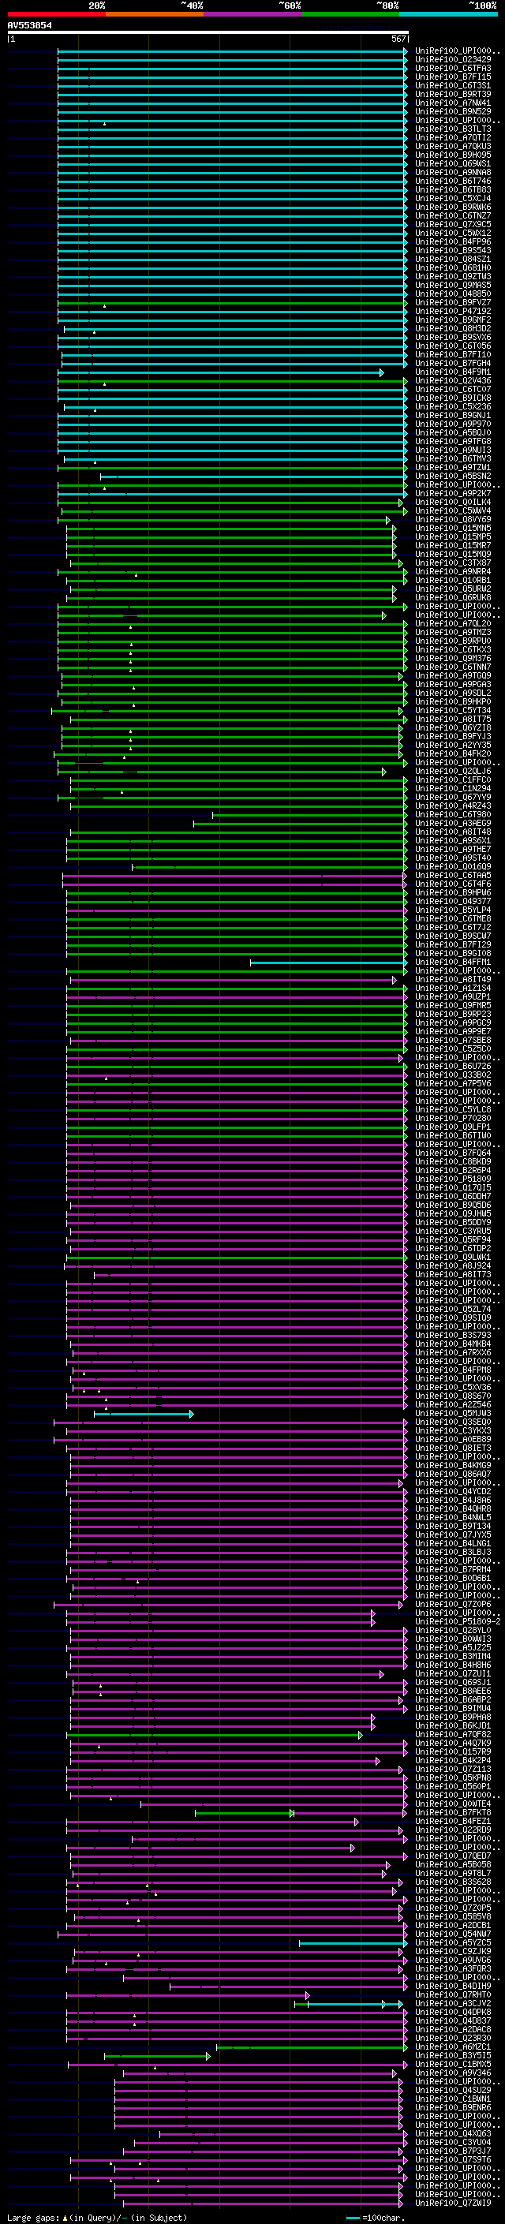This screenshot has height=2224, width=505.
Task: Click hit label UniRef100_B9H095
Action: click(452, 155)
